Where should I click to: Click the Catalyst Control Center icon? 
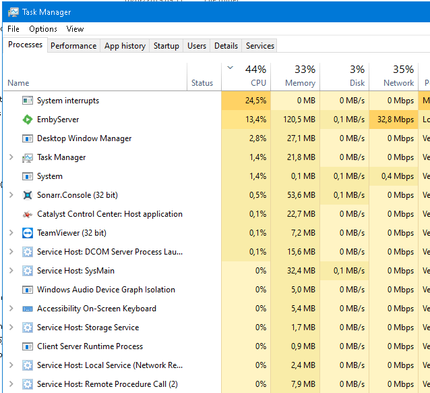28,214
